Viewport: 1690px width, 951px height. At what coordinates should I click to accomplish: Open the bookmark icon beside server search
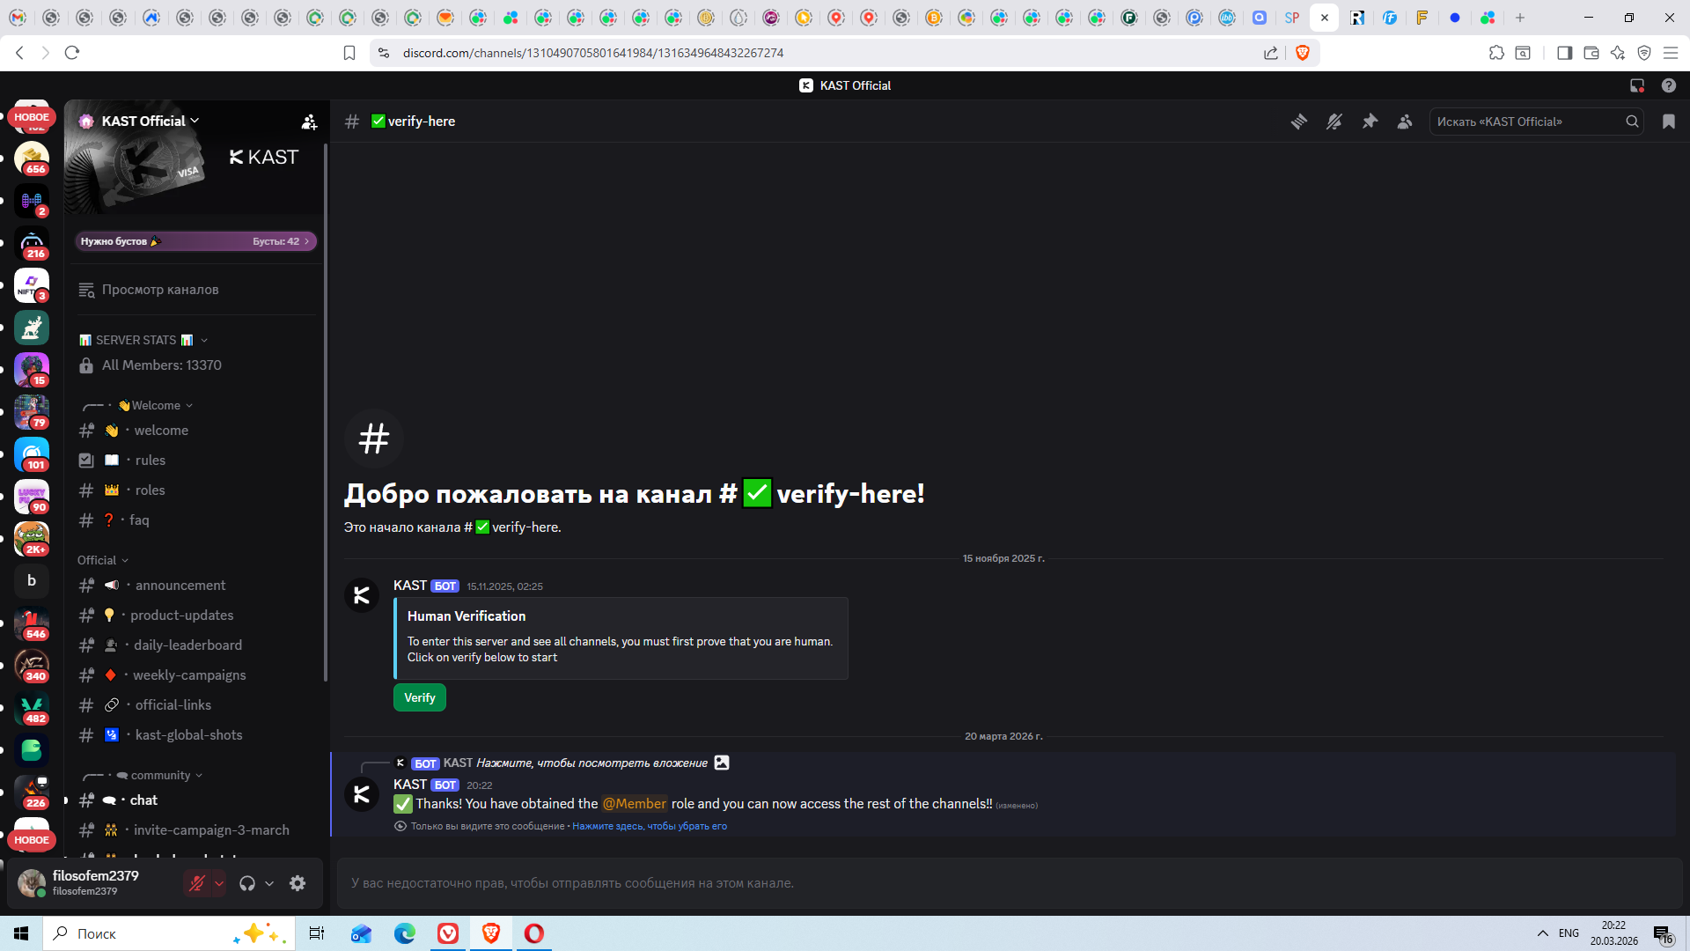coord(1668,122)
